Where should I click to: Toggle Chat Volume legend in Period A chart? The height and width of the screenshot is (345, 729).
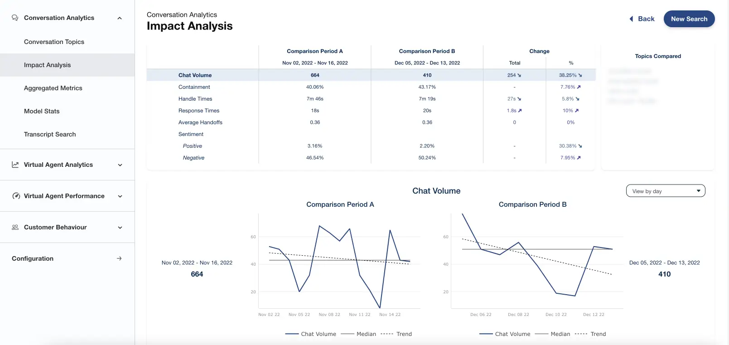pyautogui.click(x=311, y=334)
